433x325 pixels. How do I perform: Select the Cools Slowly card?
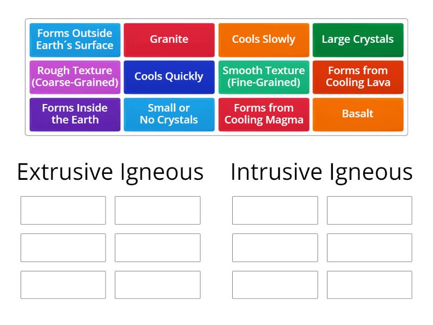click(264, 39)
